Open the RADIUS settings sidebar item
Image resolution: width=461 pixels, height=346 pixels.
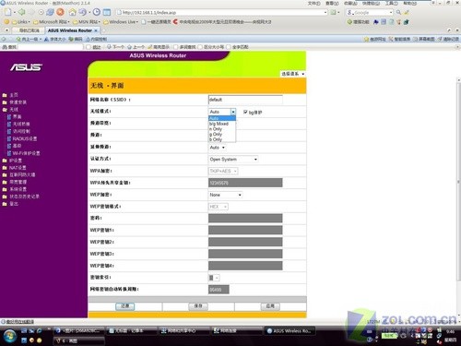[25, 138]
